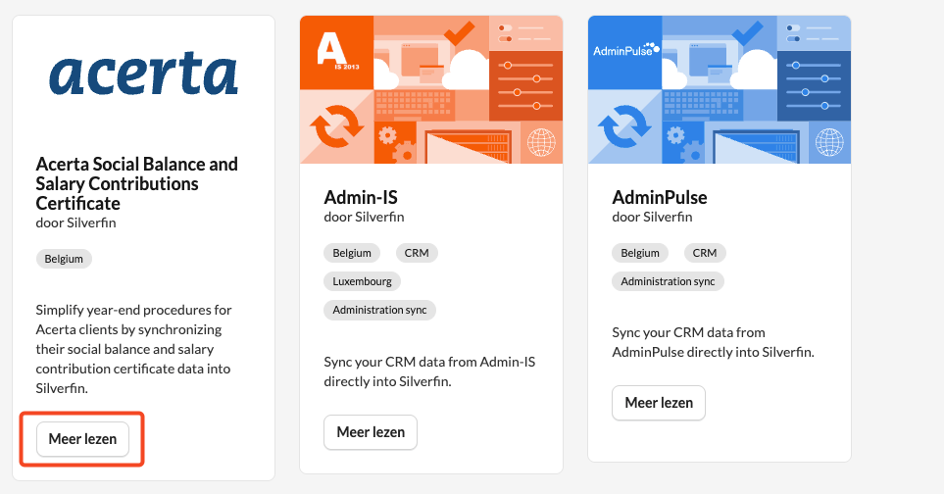Image resolution: width=944 pixels, height=494 pixels.
Task: Click the Admin-IS card title
Action: 361,197
